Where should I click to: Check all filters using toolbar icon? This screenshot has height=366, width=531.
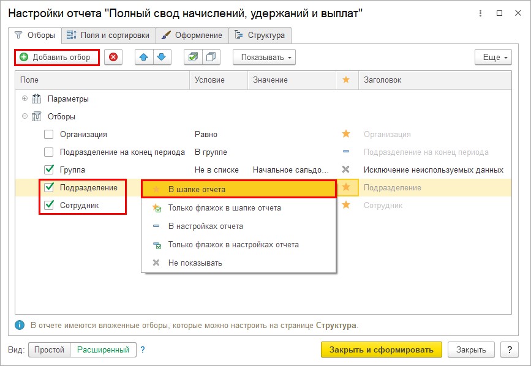[193, 57]
